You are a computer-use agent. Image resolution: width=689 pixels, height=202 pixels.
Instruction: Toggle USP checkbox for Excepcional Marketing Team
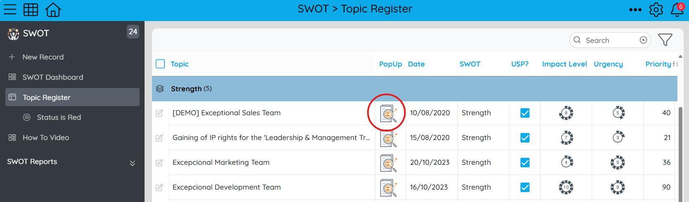[x=525, y=162]
